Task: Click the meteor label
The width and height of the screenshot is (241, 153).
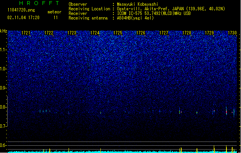Action: click(x=54, y=12)
